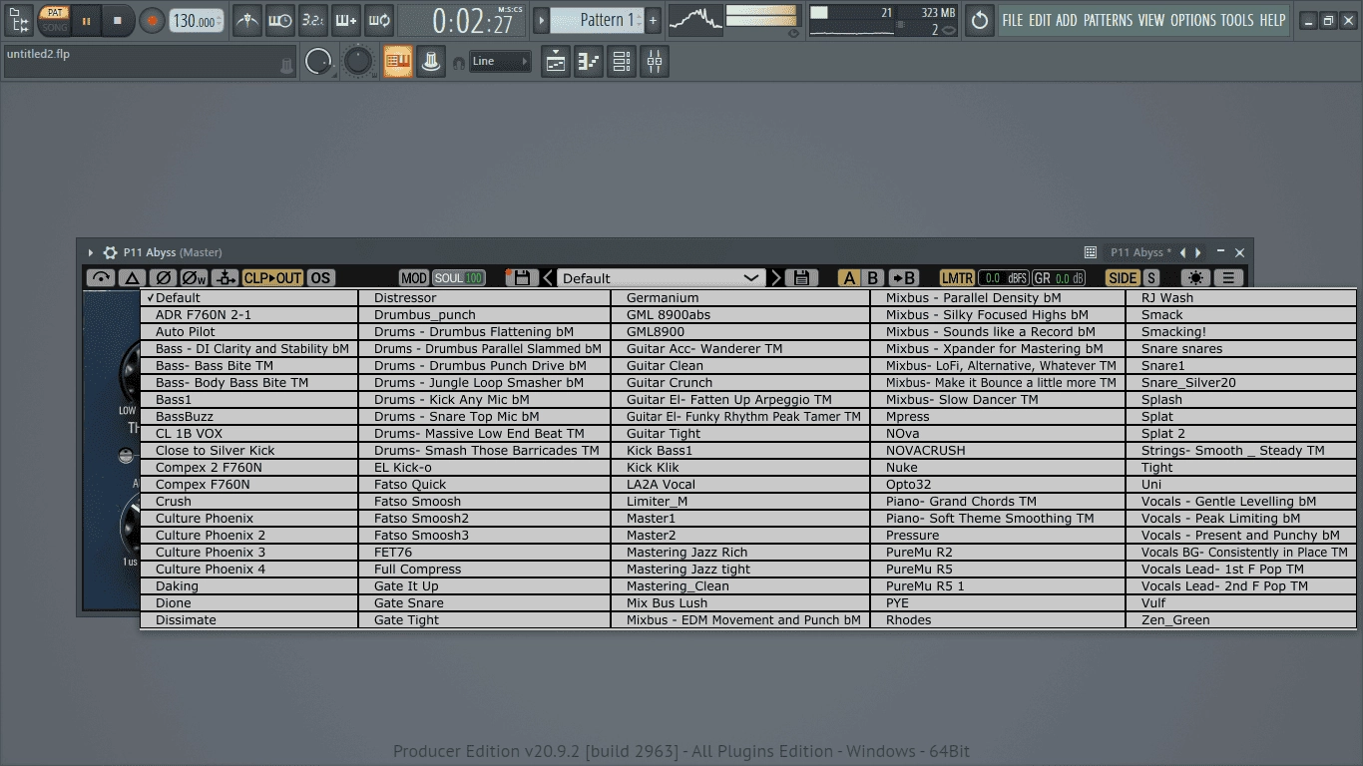Click the multilink to controllers knob icon
The image size is (1363, 766).
(x=431, y=62)
